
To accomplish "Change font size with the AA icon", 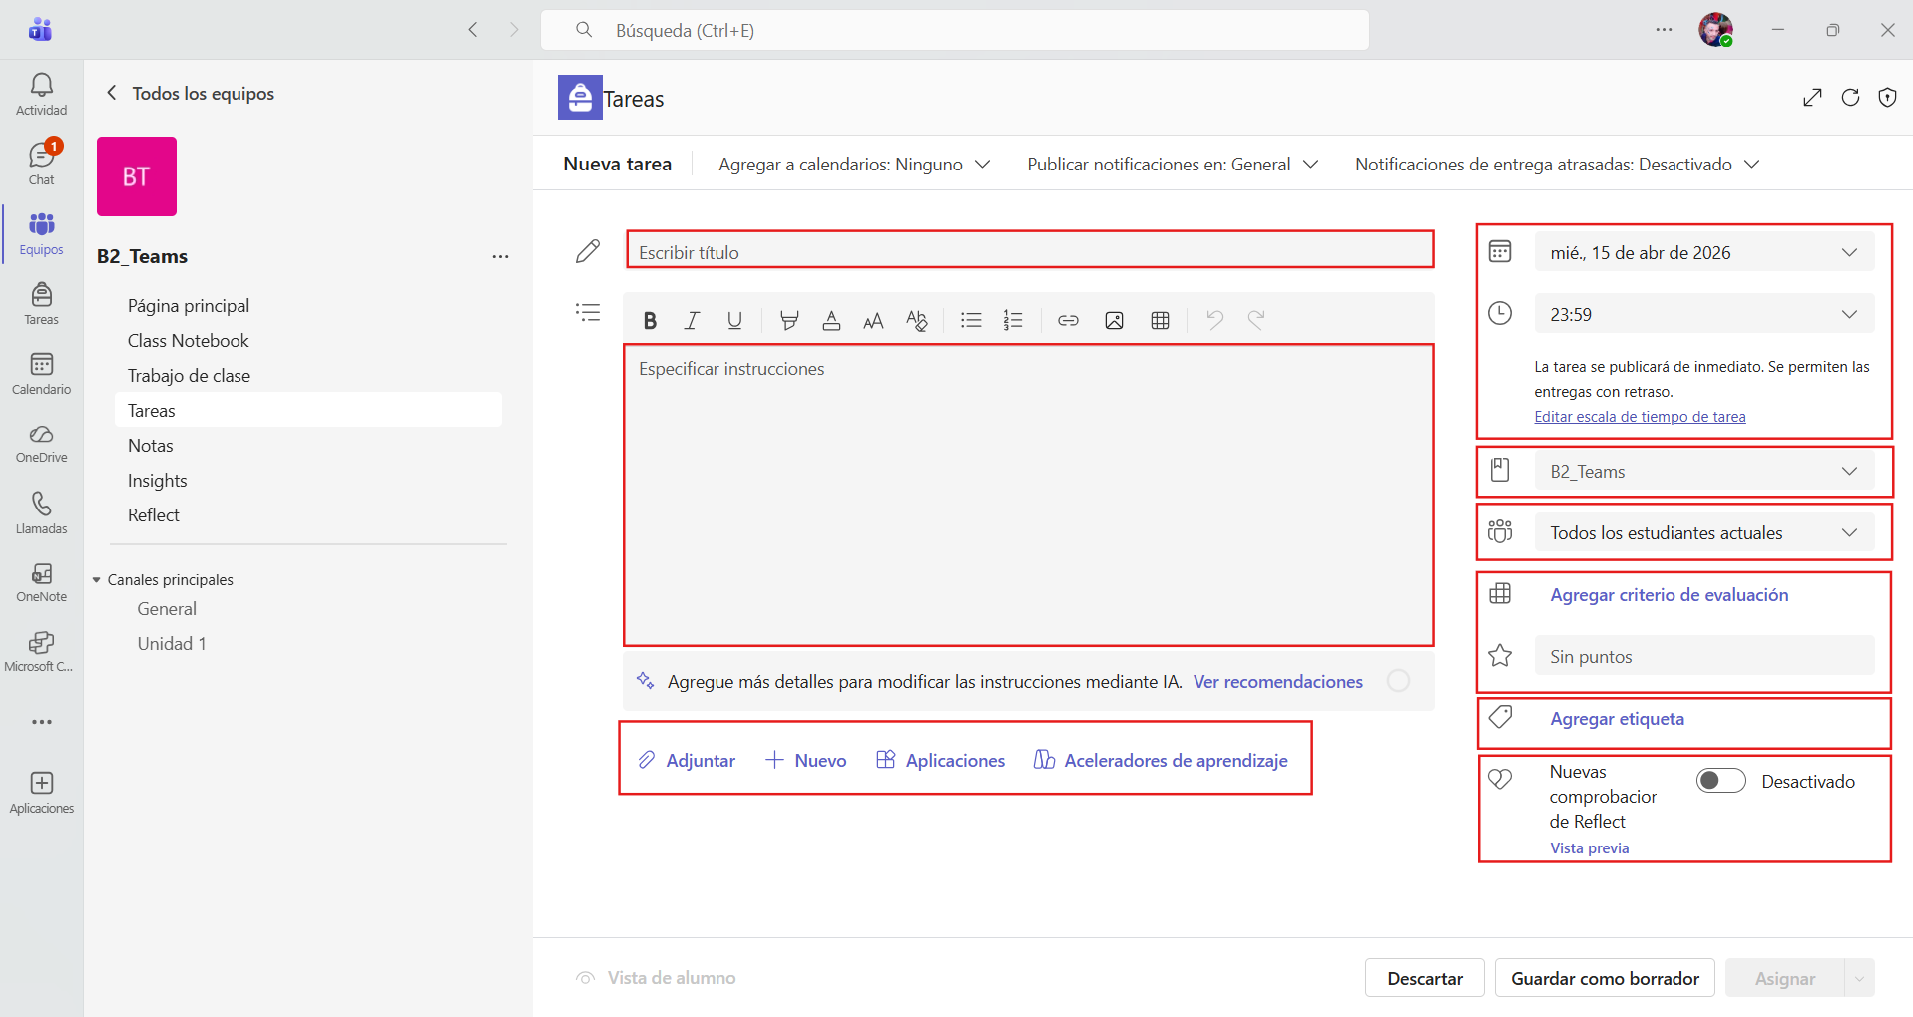I will 873,320.
